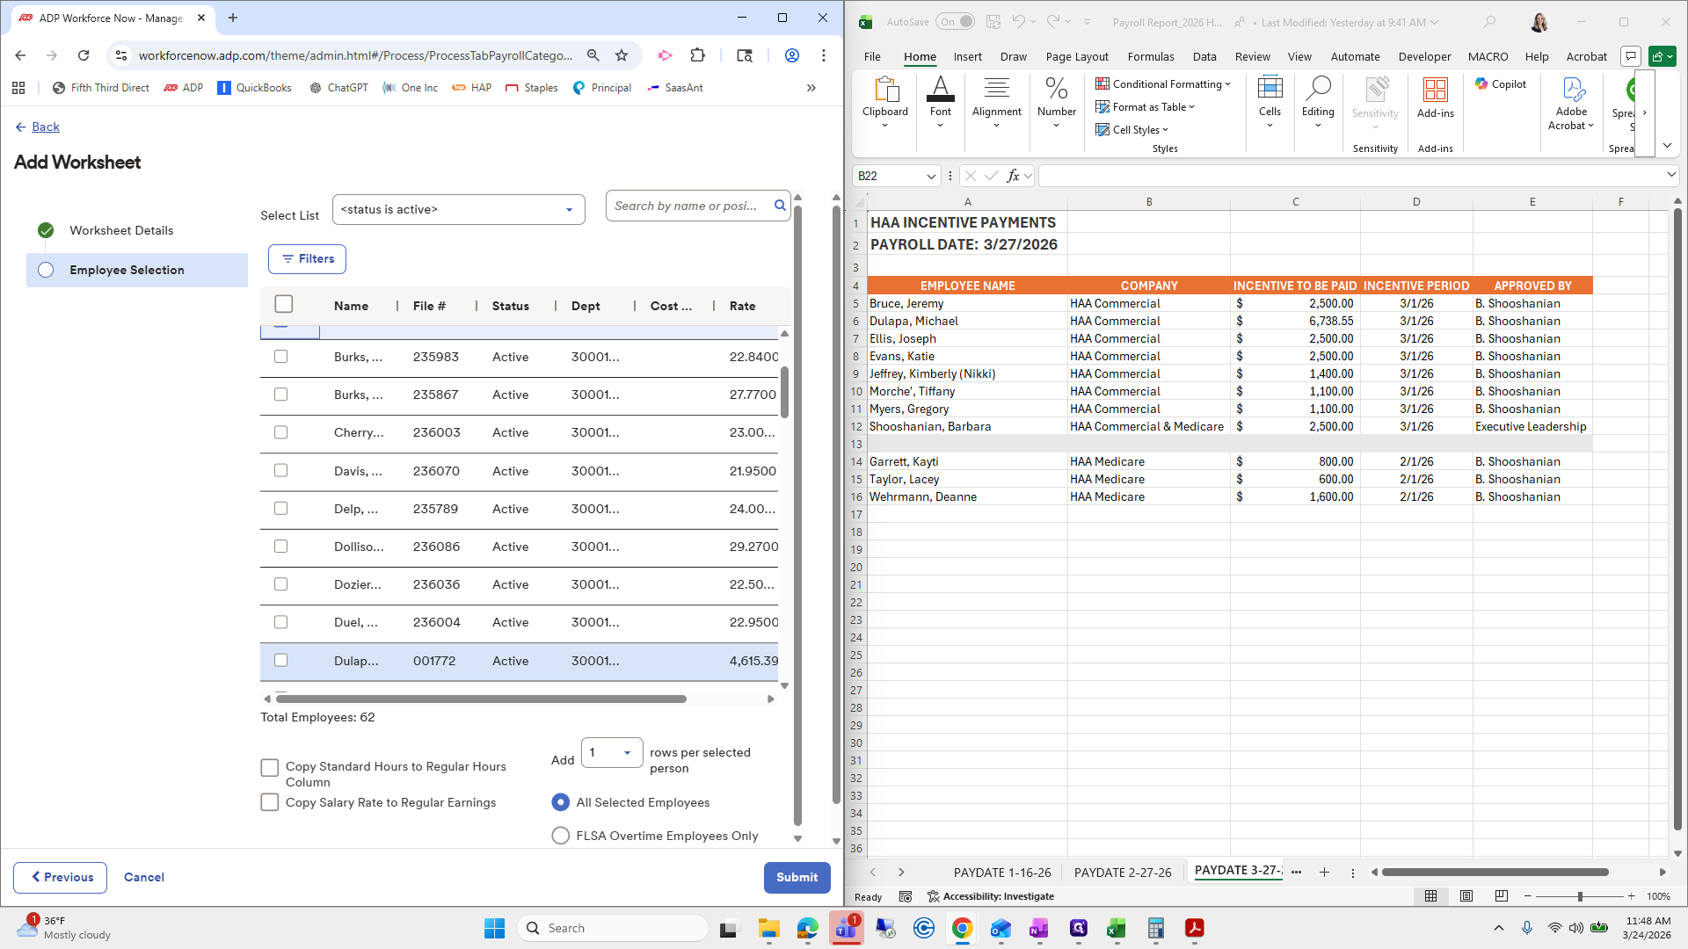The width and height of the screenshot is (1688, 949).
Task: Check the box for Dulap file 001772
Action: tap(281, 661)
